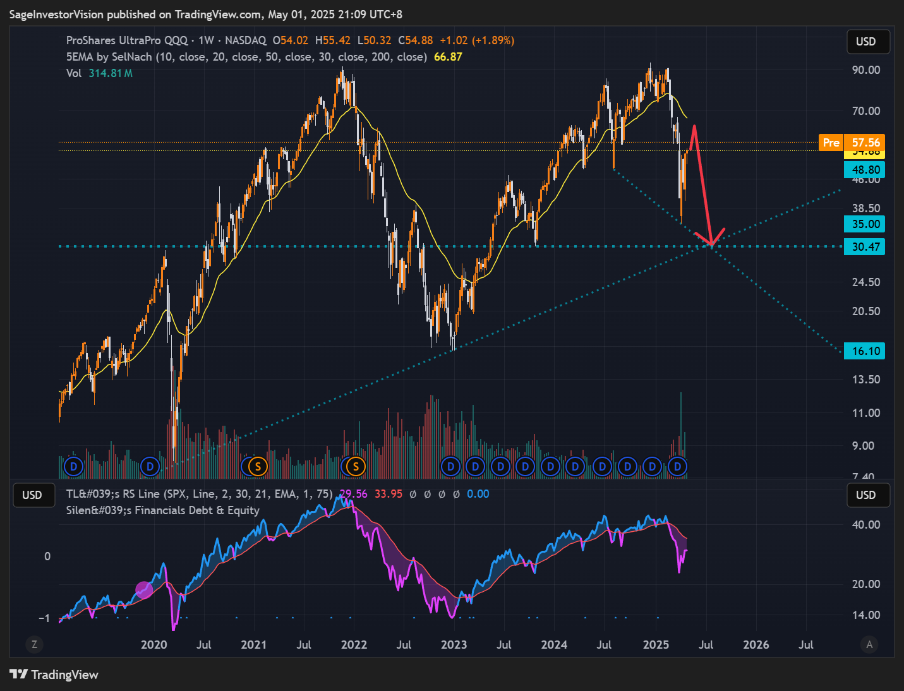Click the 33.95 RS Line value
This screenshot has width=904, height=691.
point(389,494)
